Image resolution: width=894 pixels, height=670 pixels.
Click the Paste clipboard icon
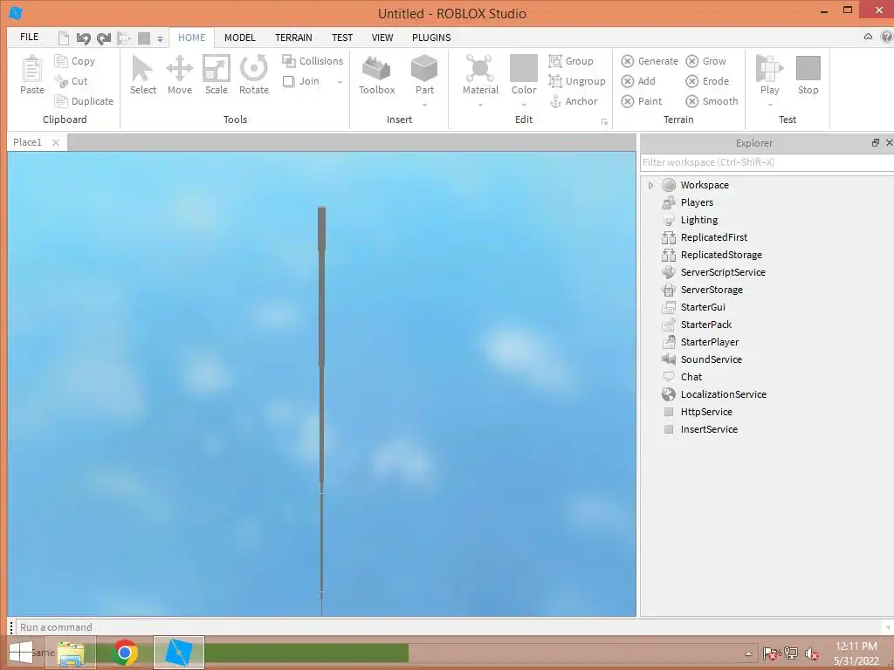[x=32, y=69]
